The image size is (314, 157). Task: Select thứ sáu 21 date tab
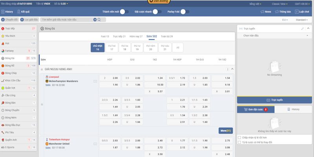165,47
